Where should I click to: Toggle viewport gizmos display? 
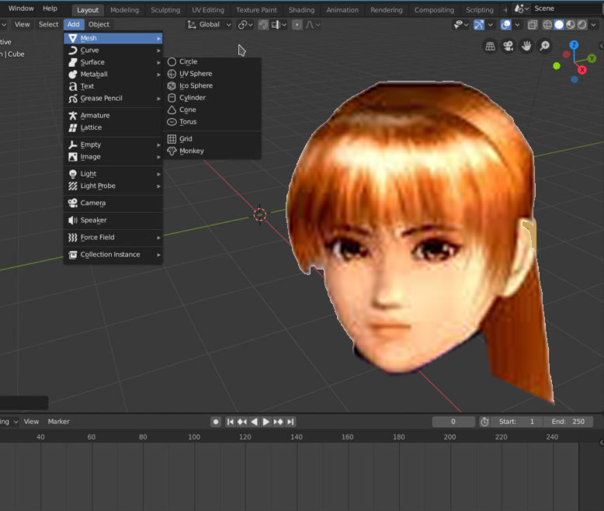[x=479, y=25]
